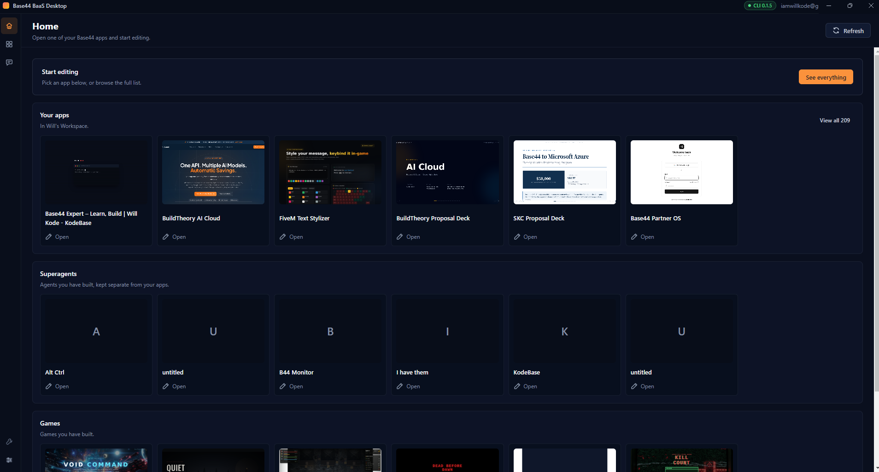Click the 'KodeBase' superagent name
The height and width of the screenshot is (472, 879).
point(527,372)
